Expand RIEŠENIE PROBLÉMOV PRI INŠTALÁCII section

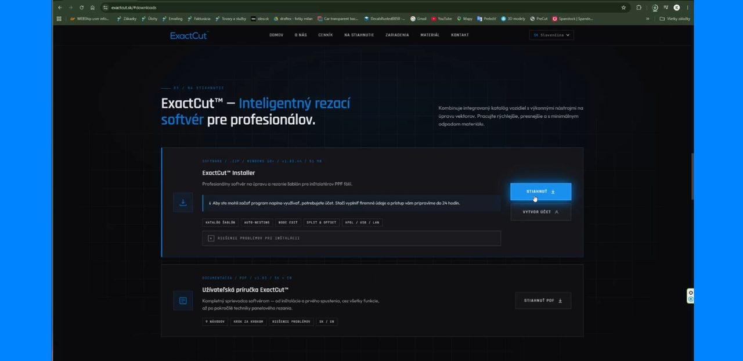click(x=351, y=238)
